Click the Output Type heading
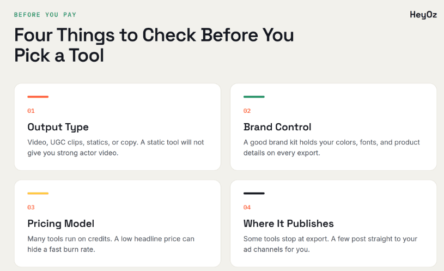The width and height of the screenshot is (444, 271). (x=58, y=127)
